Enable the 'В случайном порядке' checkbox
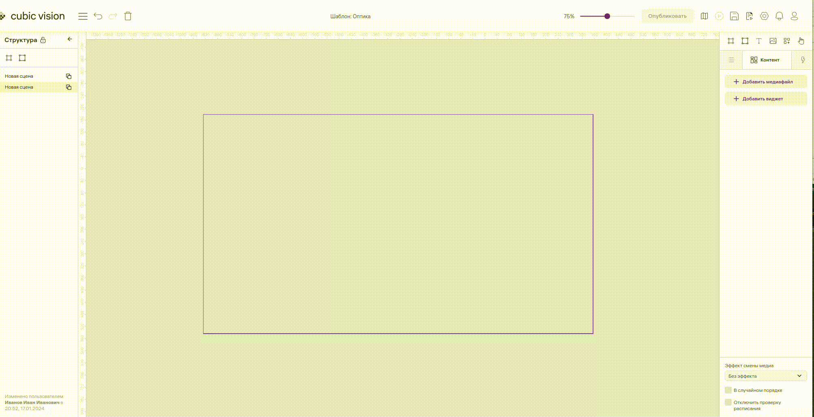 pyautogui.click(x=728, y=390)
